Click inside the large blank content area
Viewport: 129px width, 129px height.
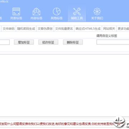[64, 85]
